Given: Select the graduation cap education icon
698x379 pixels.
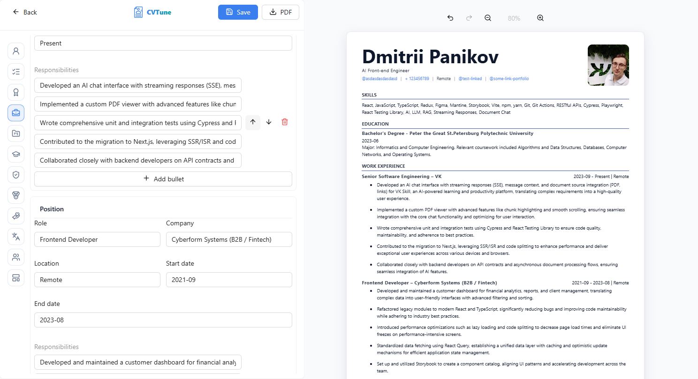Looking at the screenshot, I should point(16,154).
